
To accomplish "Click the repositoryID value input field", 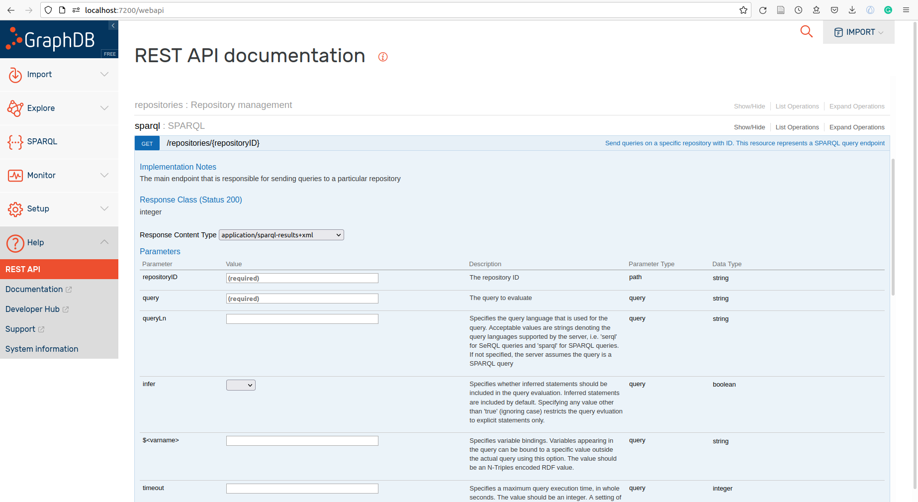I will (x=302, y=278).
